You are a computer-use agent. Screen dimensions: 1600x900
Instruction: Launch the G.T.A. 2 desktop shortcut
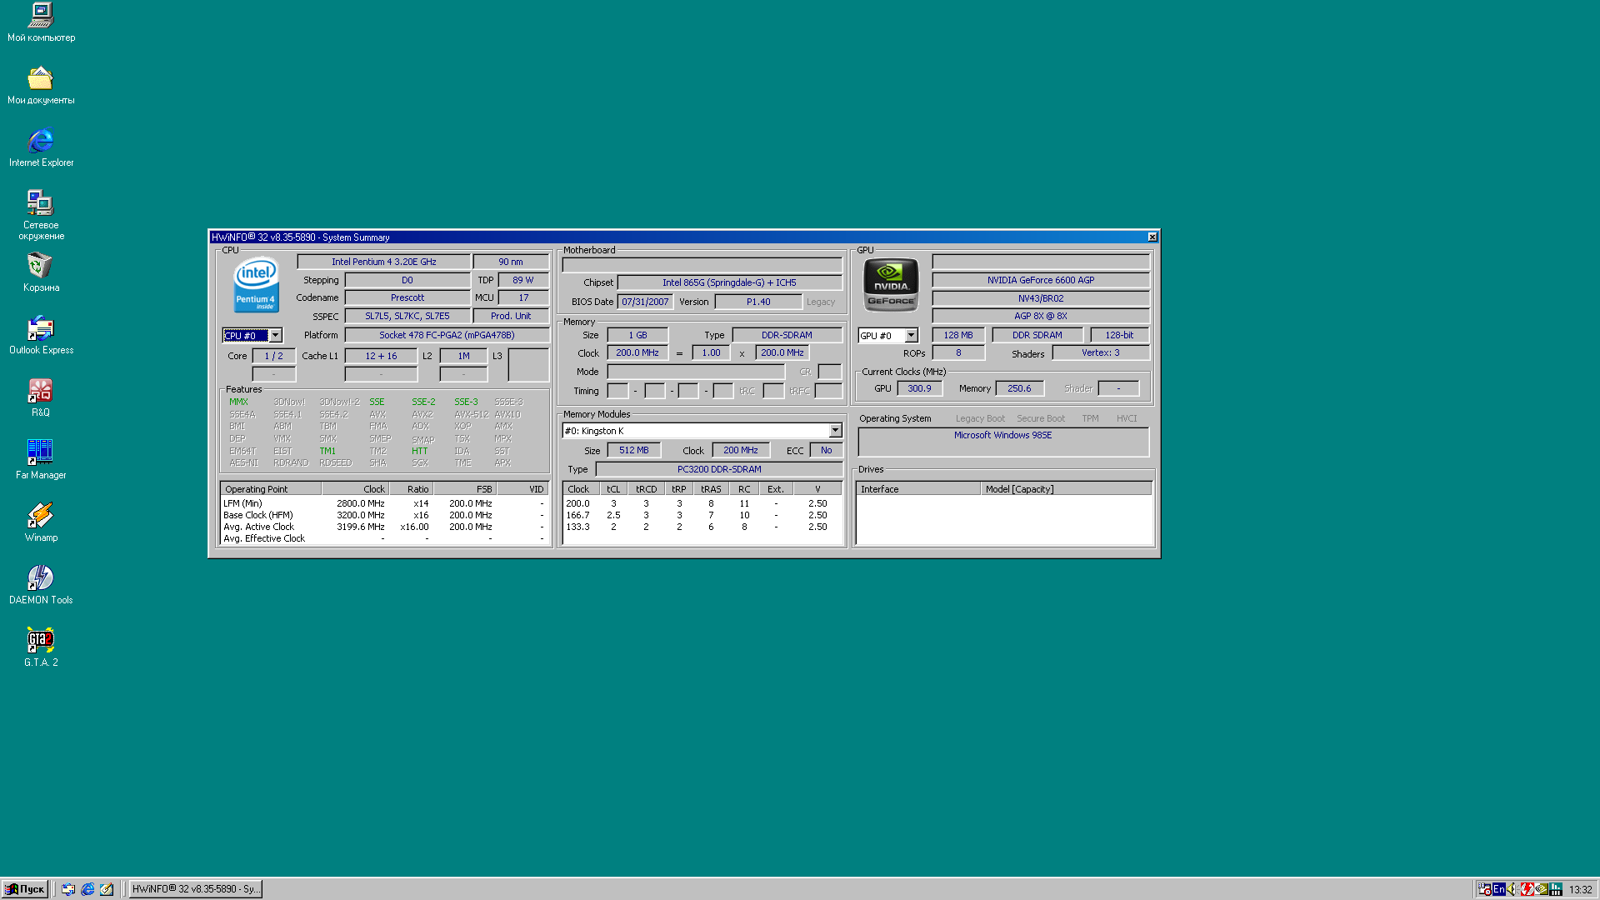(x=40, y=641)
